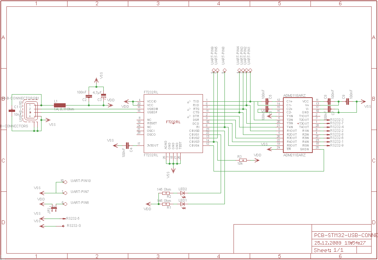Pick the C1 capacitor beside the USB connector
The height and width of the screenshot is (260, 378).
click(x=12, y=111)
